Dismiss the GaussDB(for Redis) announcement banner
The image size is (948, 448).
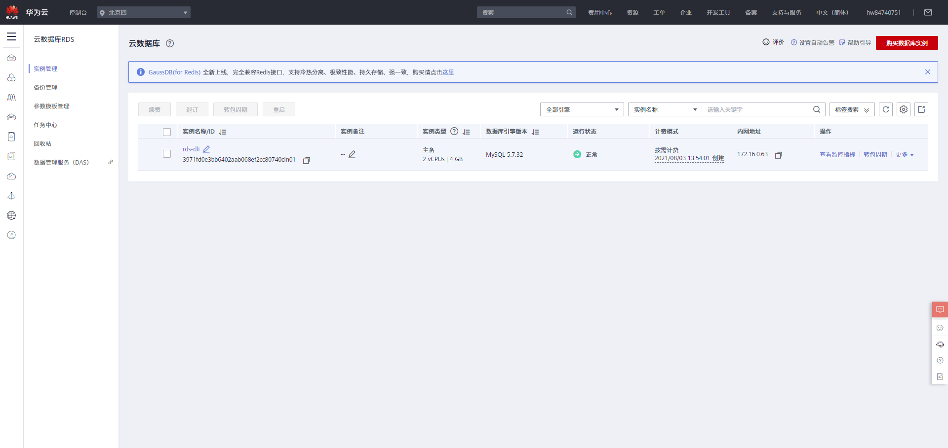tap(928, 72)
